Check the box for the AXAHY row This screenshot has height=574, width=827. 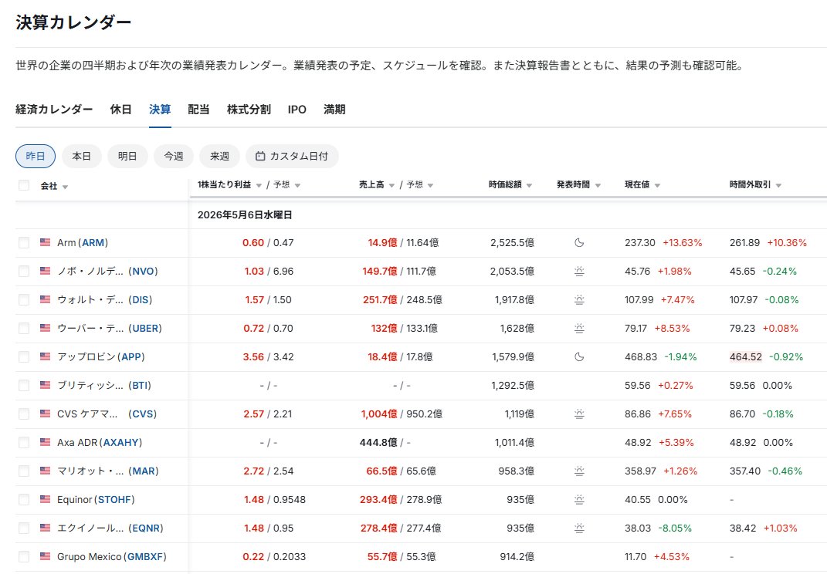coord(24,442)
